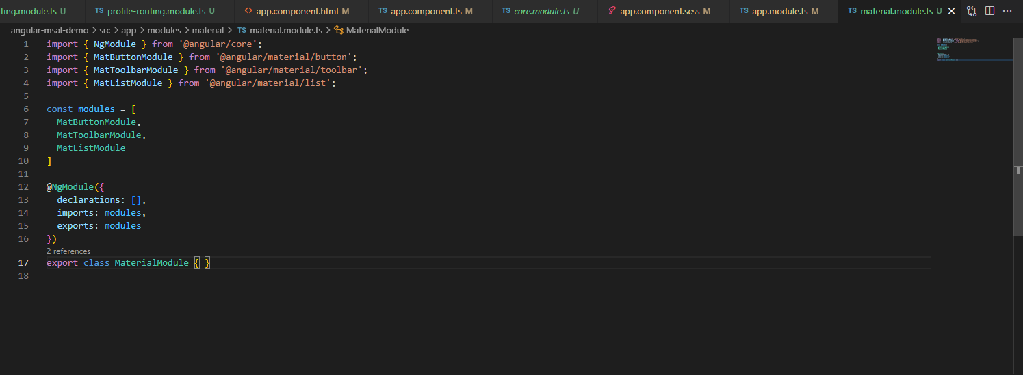Expand the material folder breadcrumb
This screenshot has width=1023, height=375.
pyautogui.click(x=207, y=31)
